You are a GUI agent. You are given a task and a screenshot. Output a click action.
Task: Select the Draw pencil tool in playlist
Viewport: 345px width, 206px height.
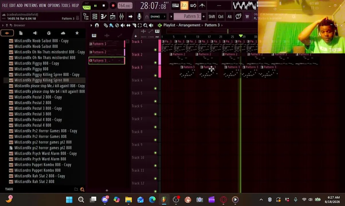pos(106,25)
